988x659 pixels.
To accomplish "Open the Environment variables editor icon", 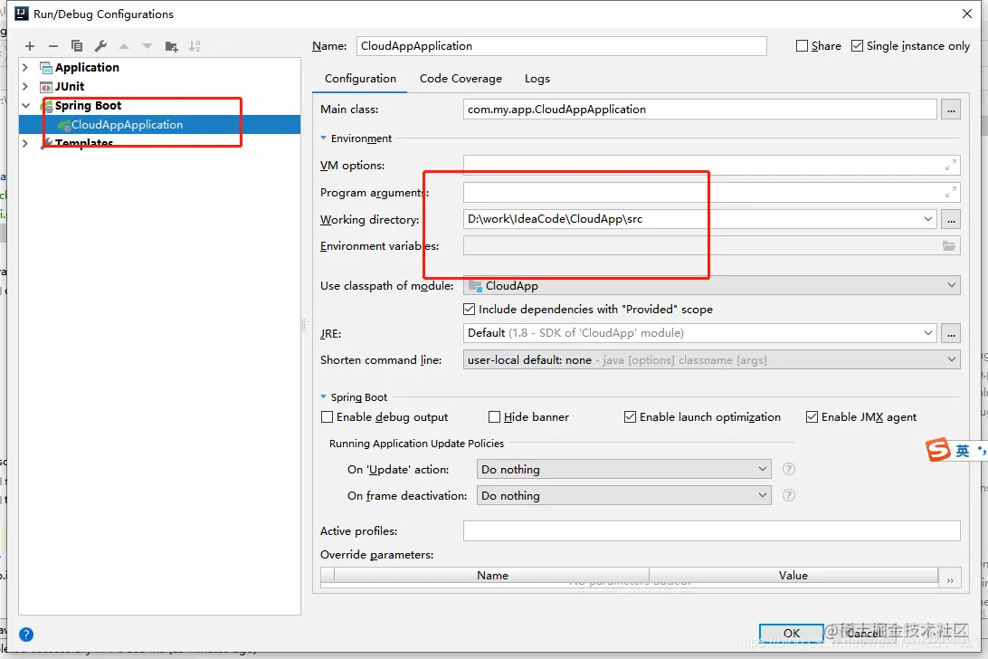I will (x=949, y=246).
